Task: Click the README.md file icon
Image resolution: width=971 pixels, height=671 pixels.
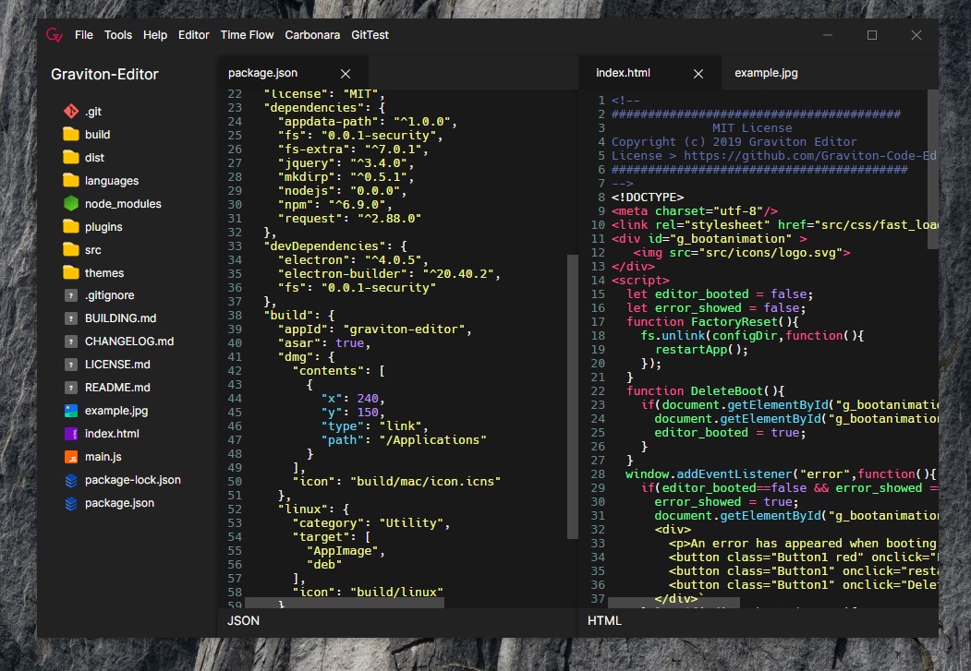Action: point(70,388)
